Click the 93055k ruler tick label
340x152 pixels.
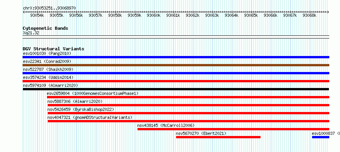point(57,15)
